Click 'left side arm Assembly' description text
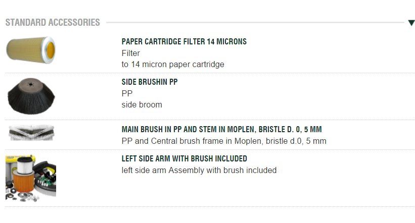This screenshot has height=223, width=415. (199, 170)
